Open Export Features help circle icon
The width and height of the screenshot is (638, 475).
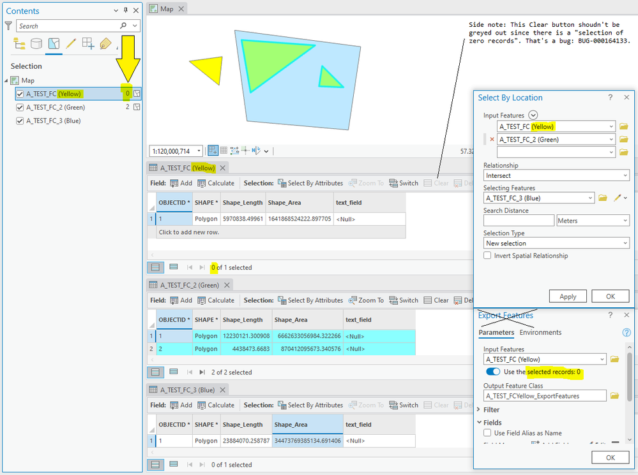627,332
